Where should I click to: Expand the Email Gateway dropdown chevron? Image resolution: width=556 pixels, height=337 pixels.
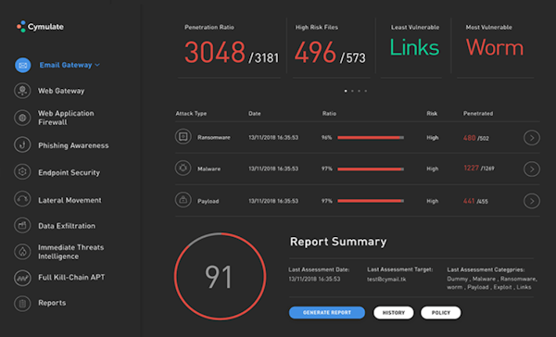(97, 65)
